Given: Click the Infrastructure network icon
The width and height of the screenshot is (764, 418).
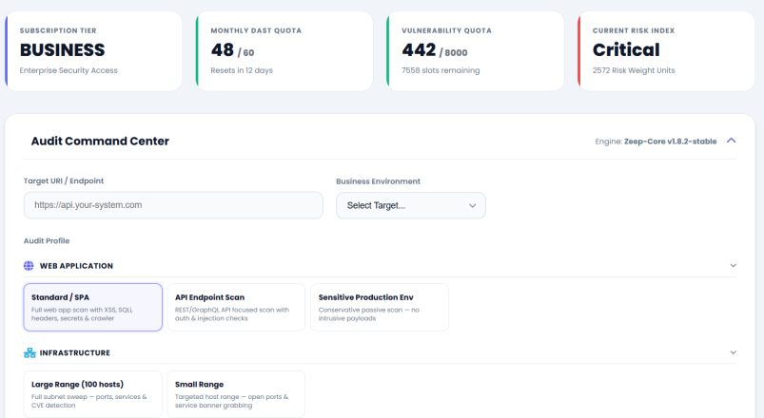Looking at the screenshot, I should click(29, 352).
